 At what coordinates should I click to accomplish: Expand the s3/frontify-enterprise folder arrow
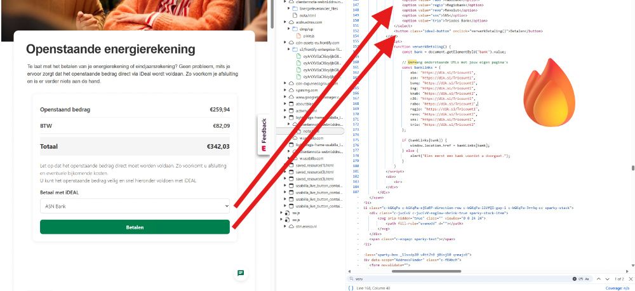coord(289,49)
